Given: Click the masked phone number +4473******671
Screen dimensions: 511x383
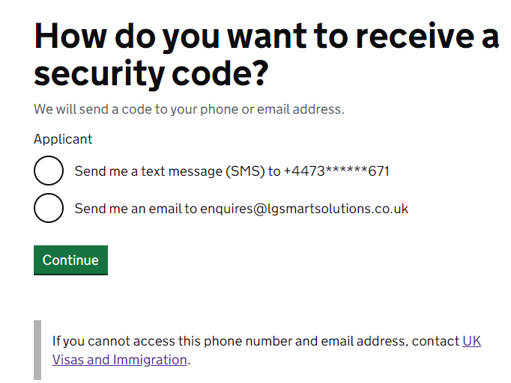Looking at the screenshot, I should [x=336, y=171].
